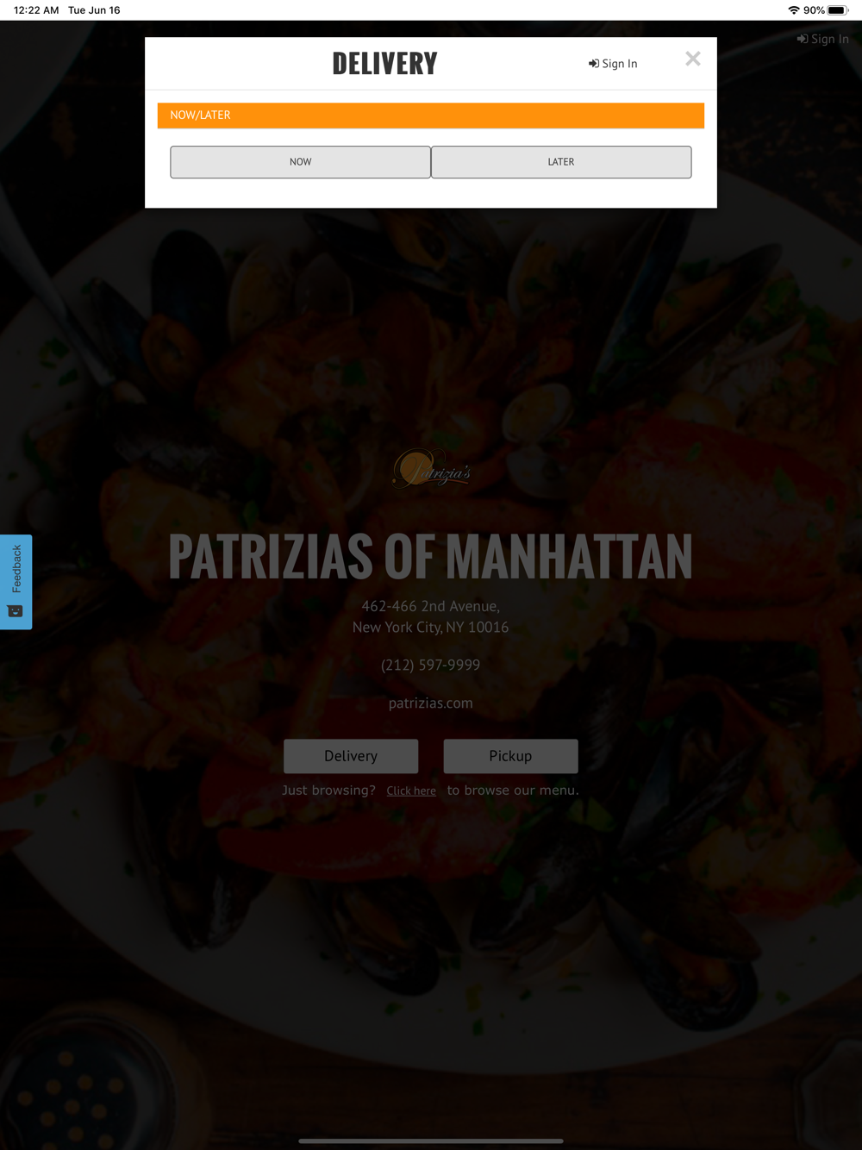Image resolution: width=862 pixels, height=1150 pixels.
Task: Click Sign In inside the Delivery dialog
Action: [x=613, y=64]
